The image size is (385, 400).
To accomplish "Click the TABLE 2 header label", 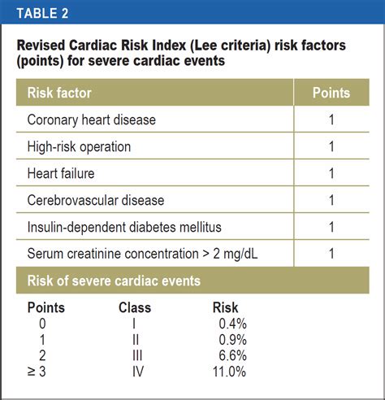I will coord(42,13).
